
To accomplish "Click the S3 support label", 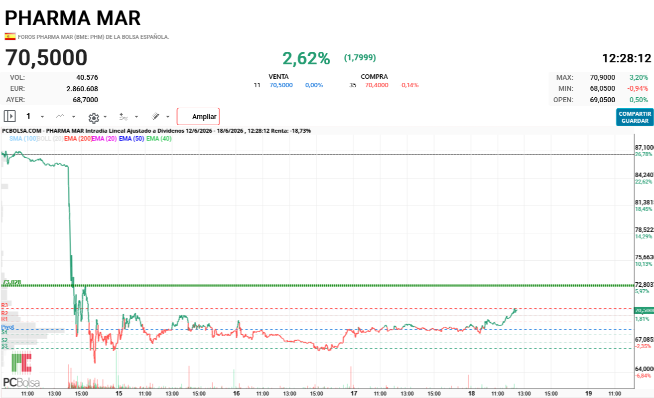I will point(4,346).
